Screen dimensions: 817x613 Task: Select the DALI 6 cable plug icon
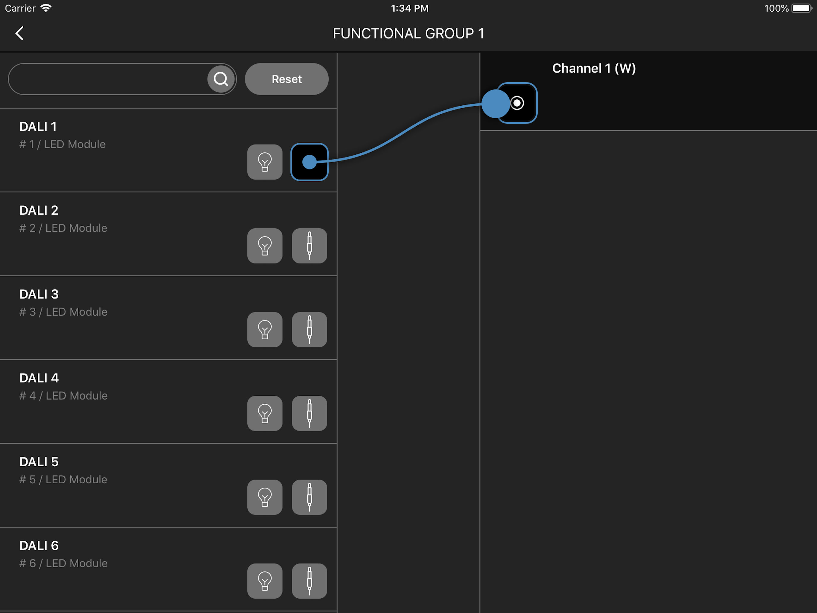pyautogui.click(x=310, y=581)
